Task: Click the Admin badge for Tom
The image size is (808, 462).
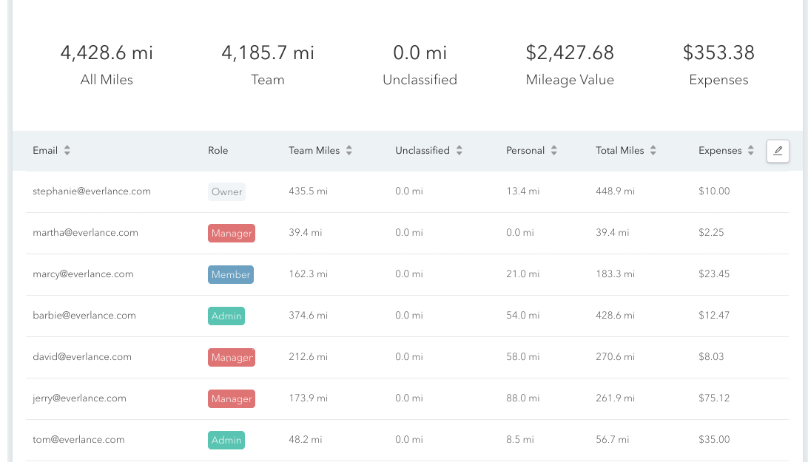Action: pos(226,441)
